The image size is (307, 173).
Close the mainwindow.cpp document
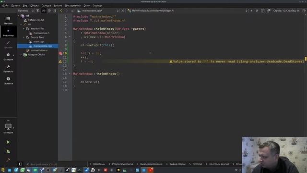[x=123, y=11]
